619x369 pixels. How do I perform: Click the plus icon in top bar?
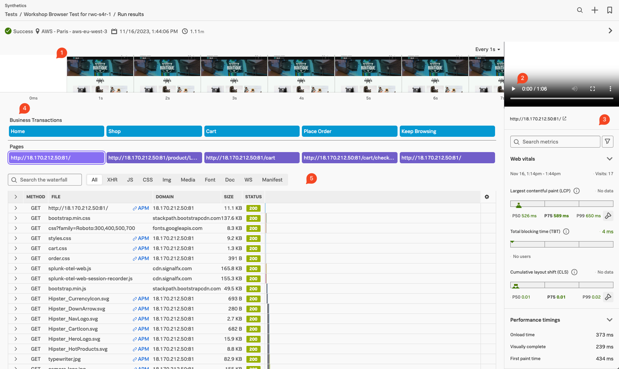[594, 10]
